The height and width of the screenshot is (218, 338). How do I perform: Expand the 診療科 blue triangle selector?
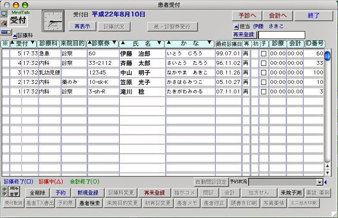pyautogui.click(x=15, y=36)
